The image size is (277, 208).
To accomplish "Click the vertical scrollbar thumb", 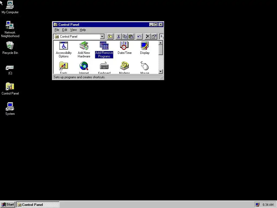I will (x=161, y=50).
